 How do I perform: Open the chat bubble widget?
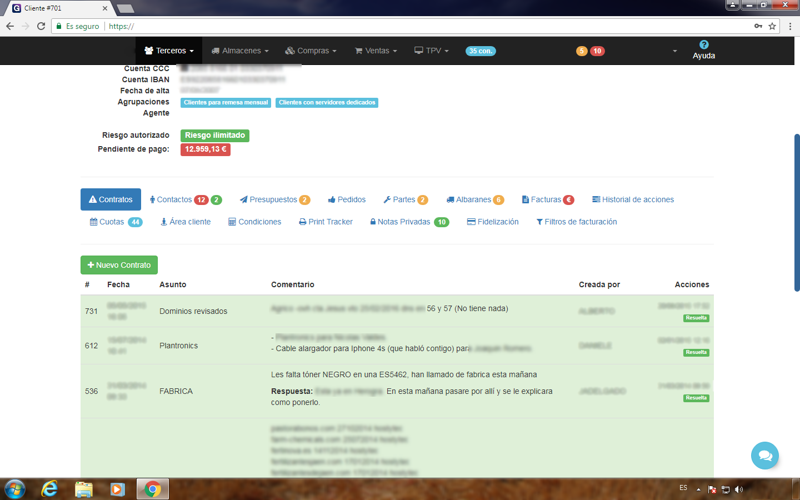764,456
